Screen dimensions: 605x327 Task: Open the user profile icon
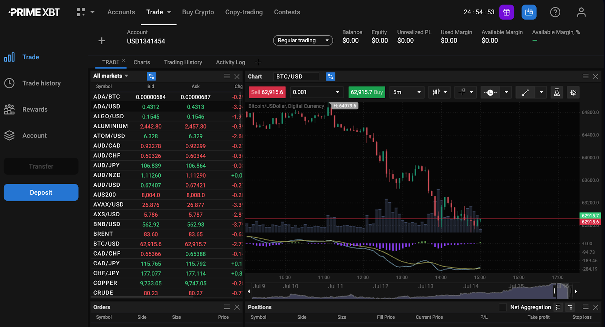tap(581, 12)
